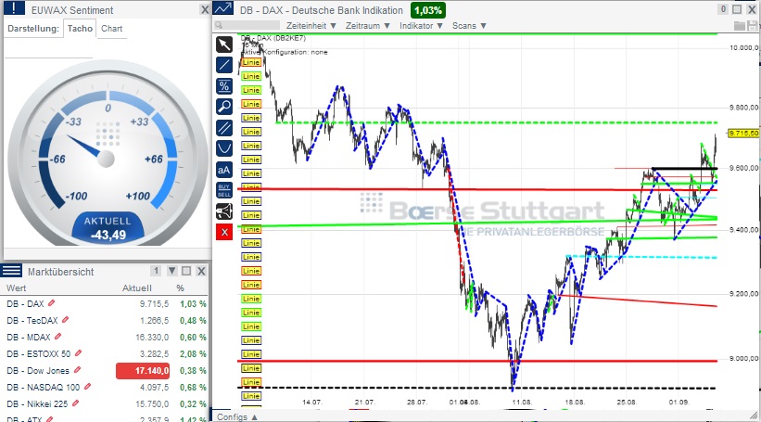Screen dimensions: 761x422
Task: Click the chart line icon in DAX header
Action: tap(222, 8)
